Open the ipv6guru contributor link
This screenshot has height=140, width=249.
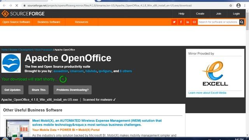pyautogui.click(x=105, y=71)
